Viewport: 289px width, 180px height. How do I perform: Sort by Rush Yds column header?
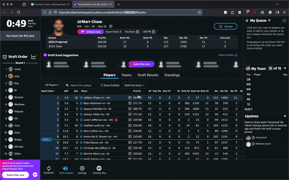click(195, 91)
